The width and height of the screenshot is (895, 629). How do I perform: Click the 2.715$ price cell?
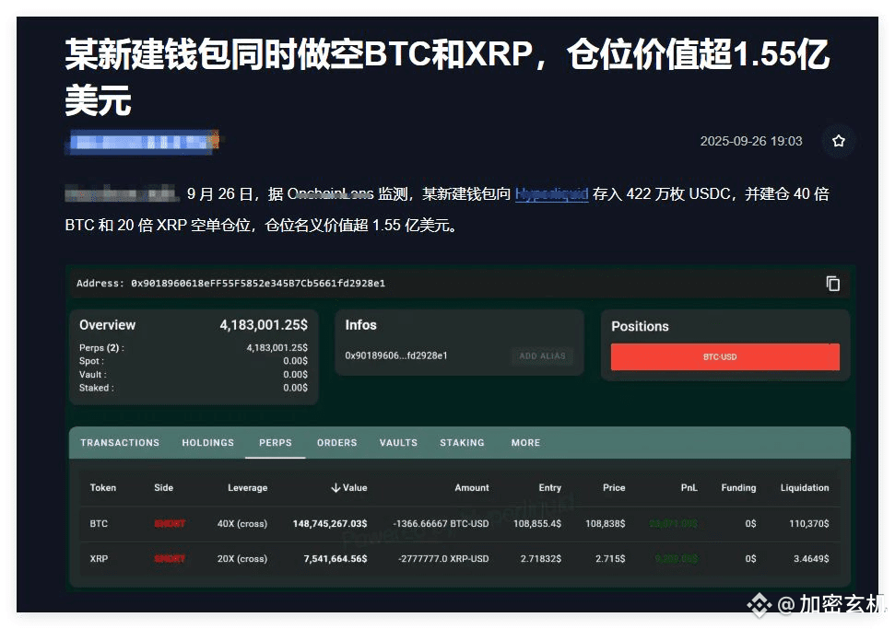pyautogui.click(x=610, y=559)
